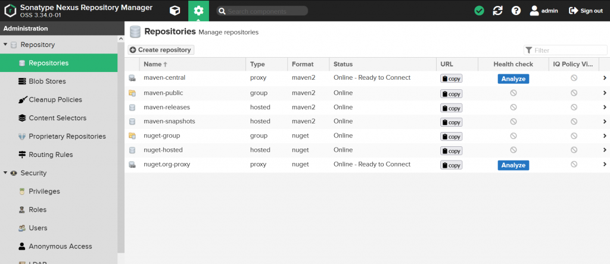
Task: Click IQ policy icon for nuget.org-proxy
Action: (574, 164)
